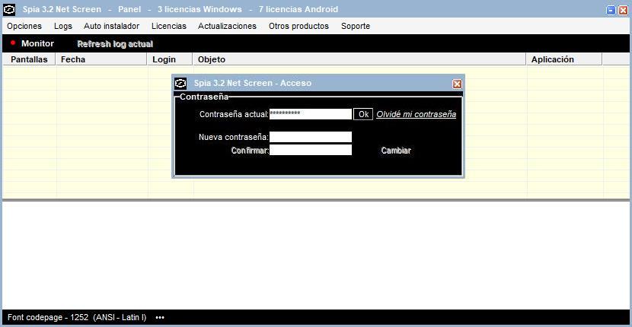Open the Actualizaciones menu
The height and width of the screenshot is (327, 632).
click(228, 26)
